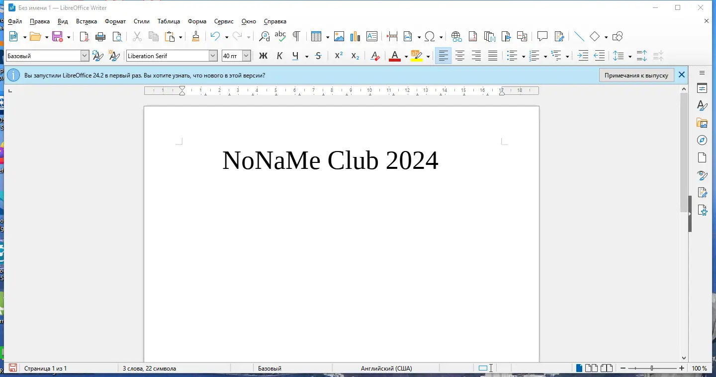Open the Формат menu
716x377 pixels.
[x=115, y=21]
